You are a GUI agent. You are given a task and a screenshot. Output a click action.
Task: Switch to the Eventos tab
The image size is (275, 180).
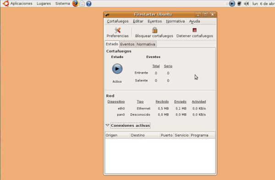(127, 44)
